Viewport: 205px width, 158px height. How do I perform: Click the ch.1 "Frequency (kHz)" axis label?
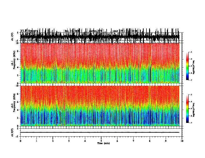[x=14, y=60]
